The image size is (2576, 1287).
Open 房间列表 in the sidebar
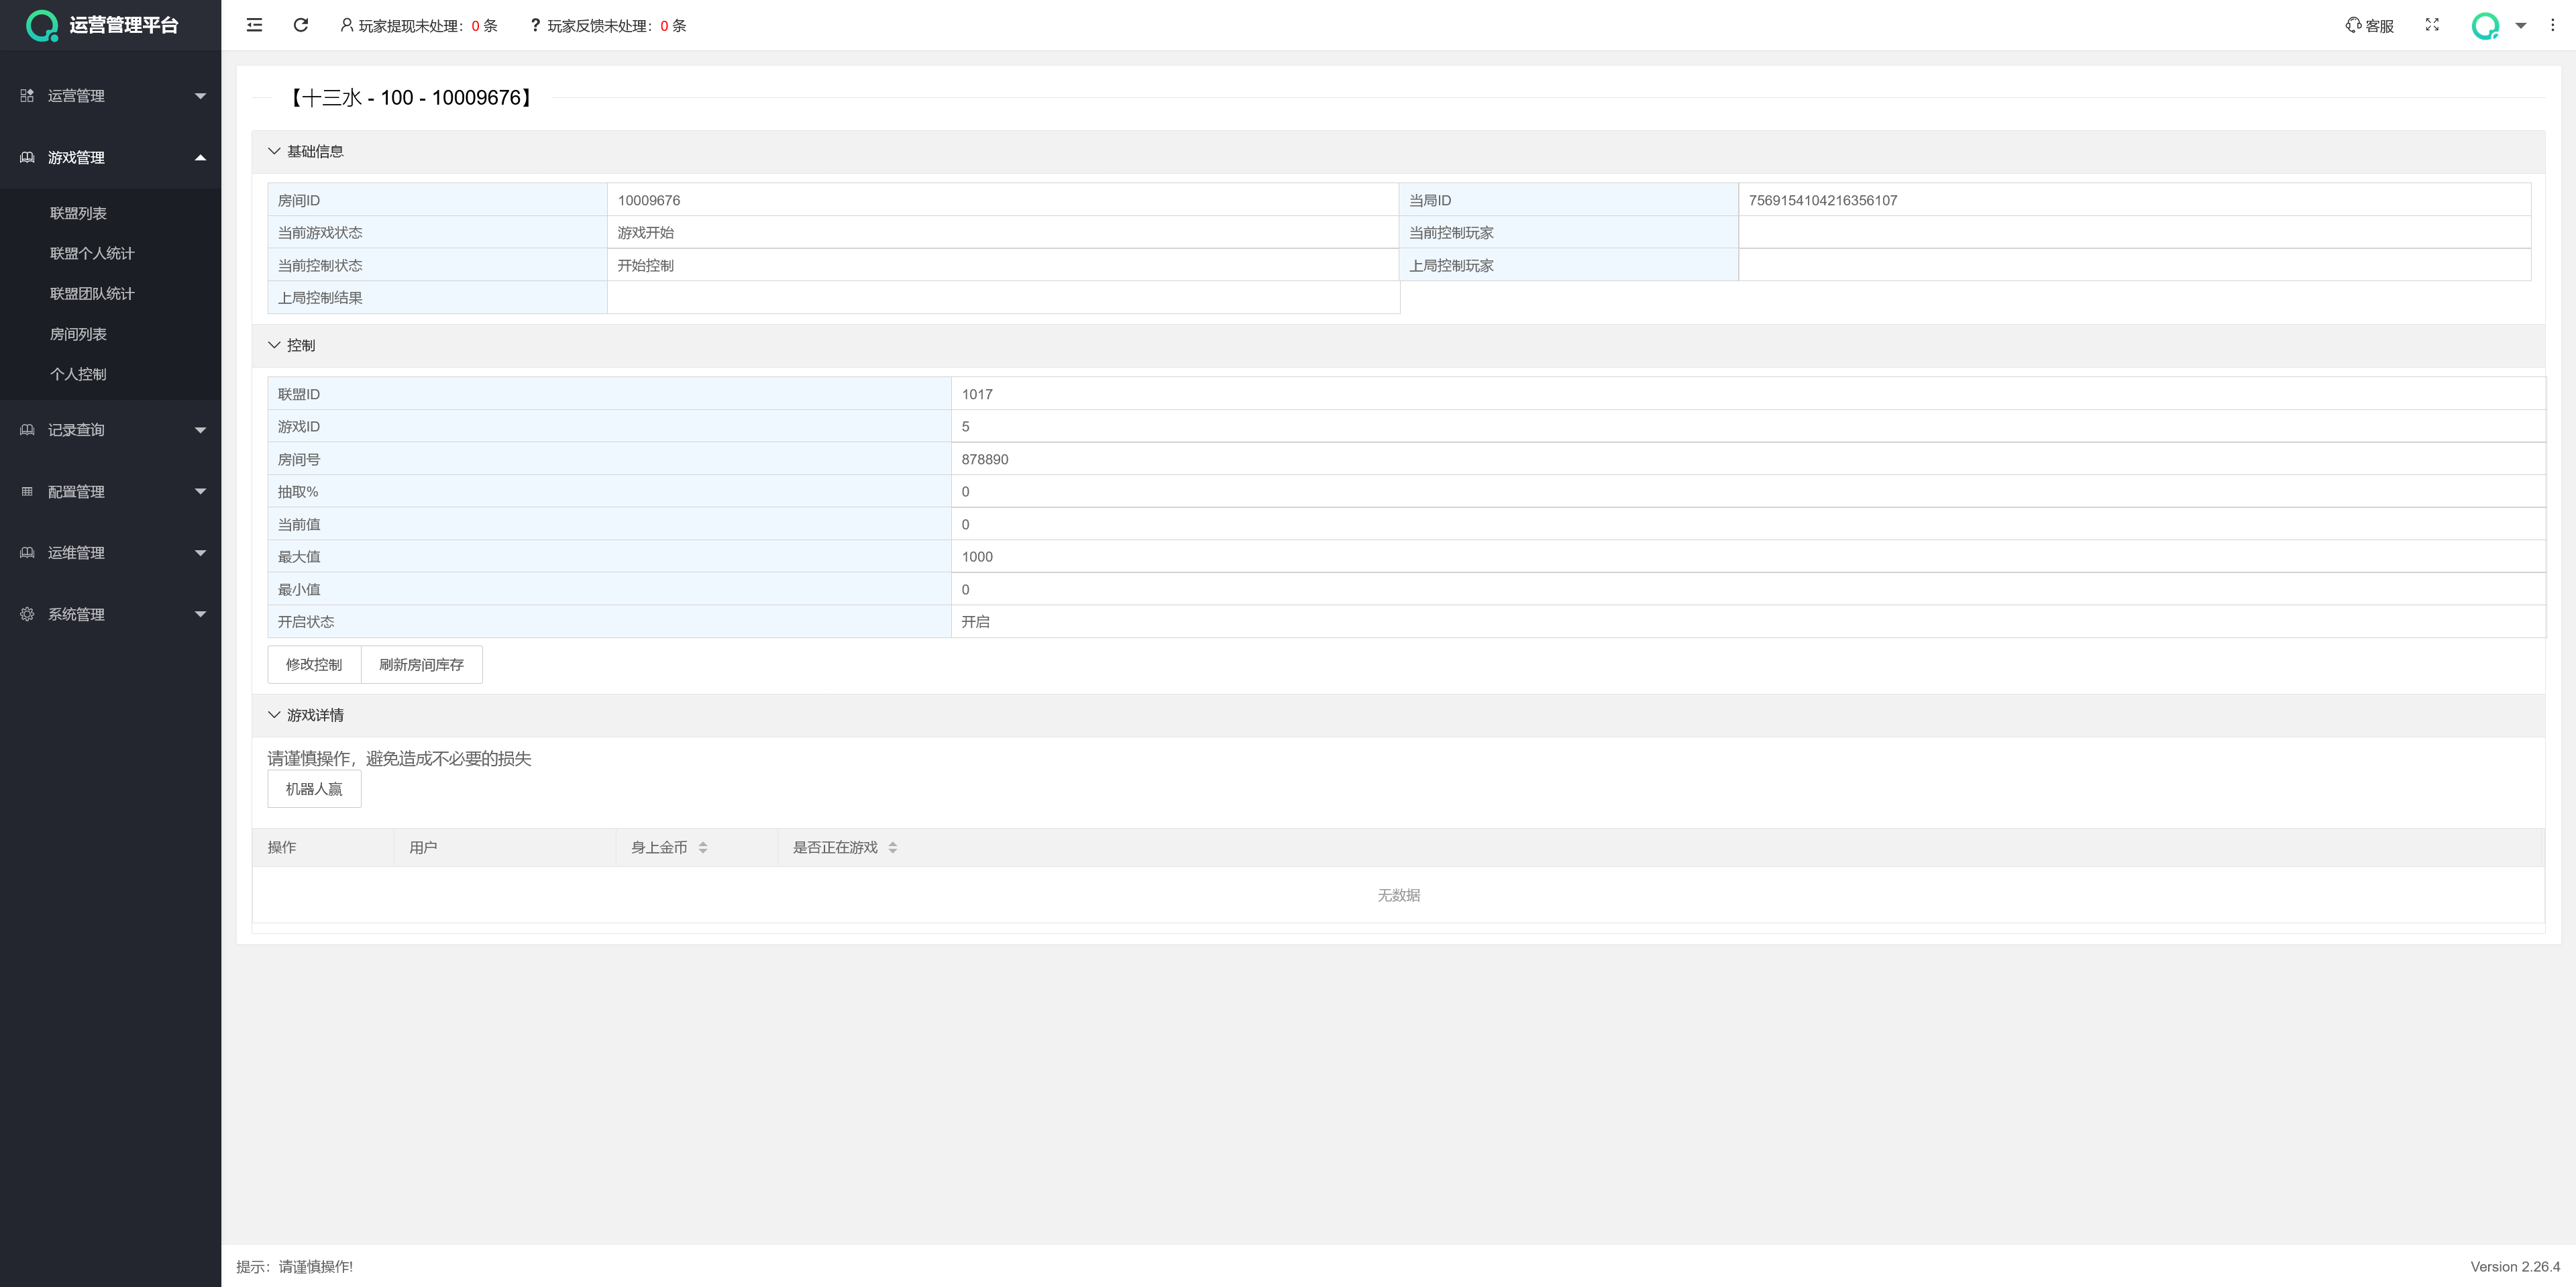pyautogui.click(x=78, y=334)
